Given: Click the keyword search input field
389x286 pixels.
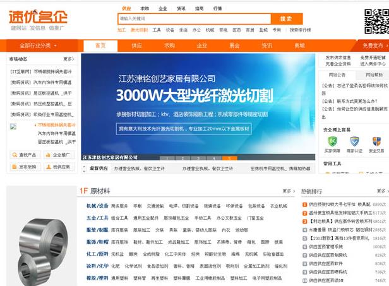Looking at the screenshot, I should pyautogui.click(x=194, y=19).
